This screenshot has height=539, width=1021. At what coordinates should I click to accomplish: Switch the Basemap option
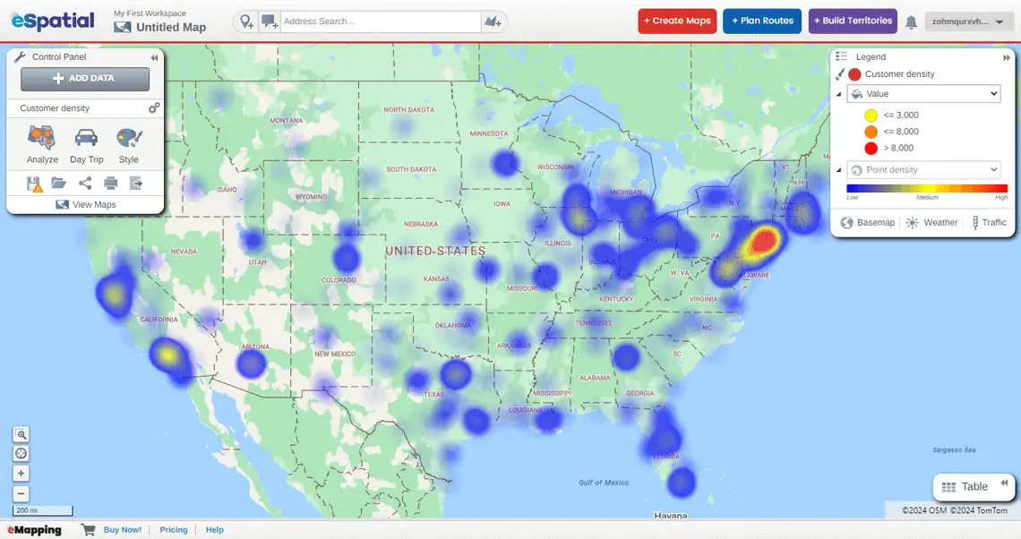tap(867, 222)
